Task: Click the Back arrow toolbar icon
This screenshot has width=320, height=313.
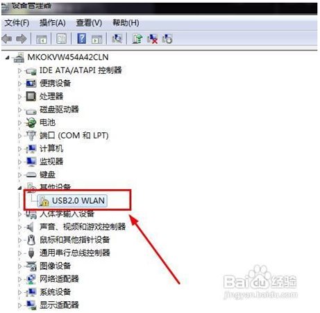Action: (7, 39)
